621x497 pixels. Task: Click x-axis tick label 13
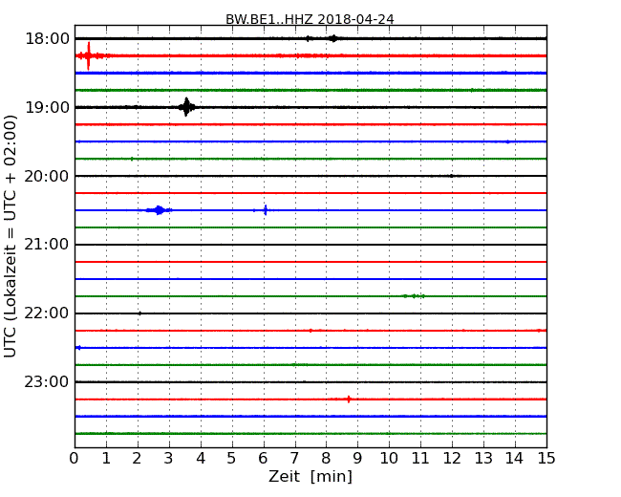483,458
